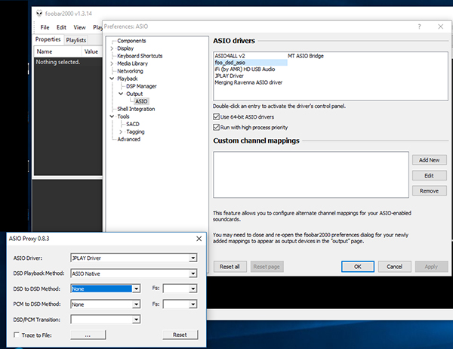Select Keyboard Shortcuts in preferences tree
This screenshot has width=453, height=349.
[140, 56]
